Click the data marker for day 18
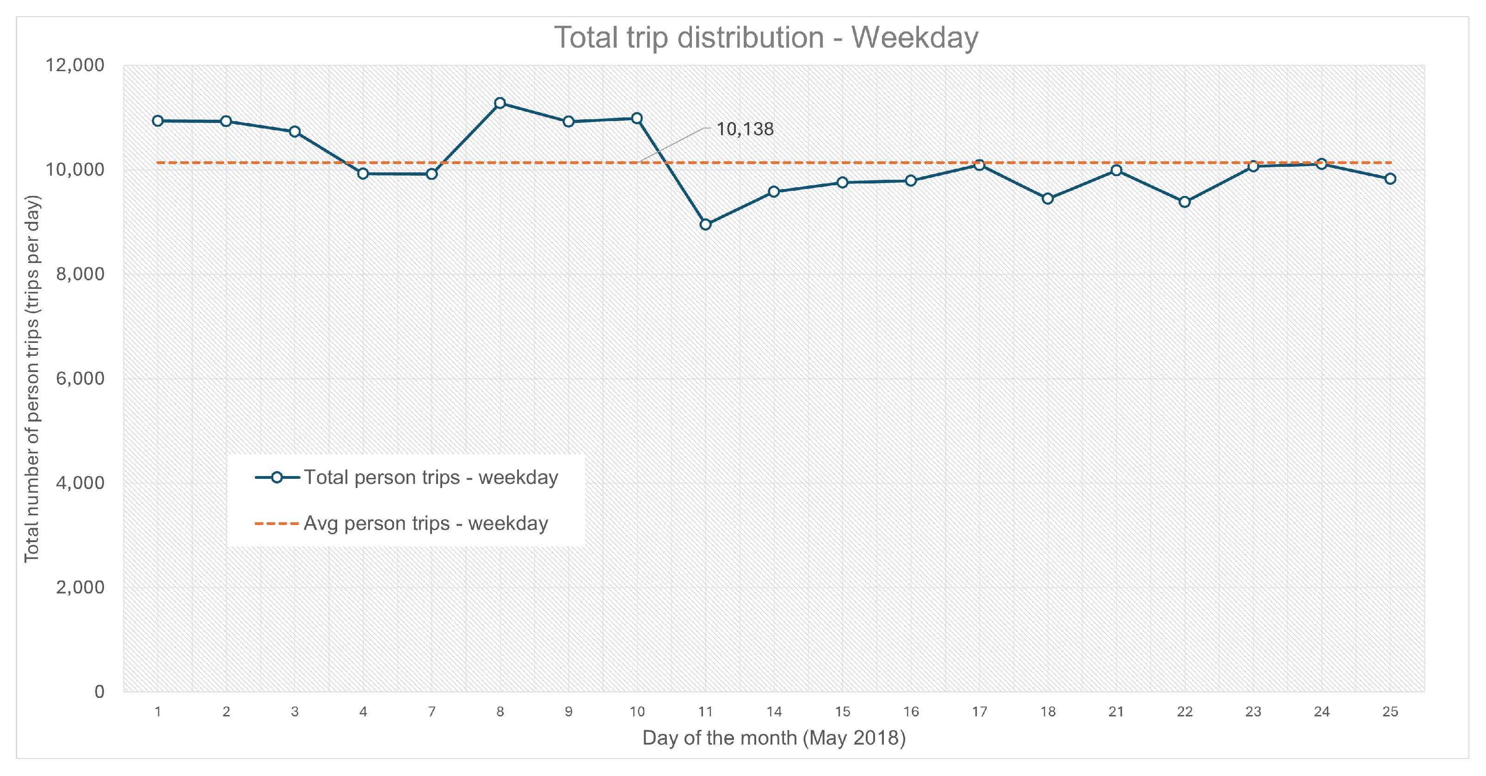Image resolution: width=1486 pixels, height=776 pixels. [x=1048, y=199]
